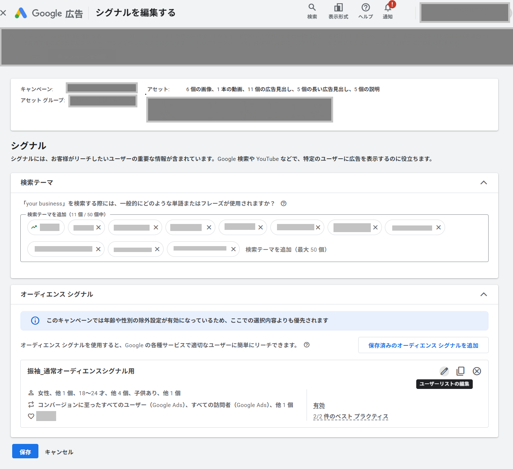The height and width of the screenshot is (469, 513).
Task: Click the 保存 save button
Action: click(x=25, y=451)
